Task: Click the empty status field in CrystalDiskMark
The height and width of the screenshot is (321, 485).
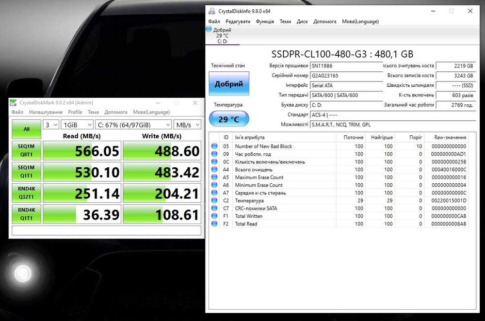Action: tap(106, 230)
